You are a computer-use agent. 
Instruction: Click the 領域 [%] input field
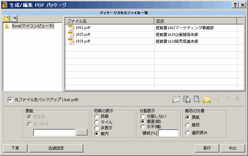pos(168,133)
